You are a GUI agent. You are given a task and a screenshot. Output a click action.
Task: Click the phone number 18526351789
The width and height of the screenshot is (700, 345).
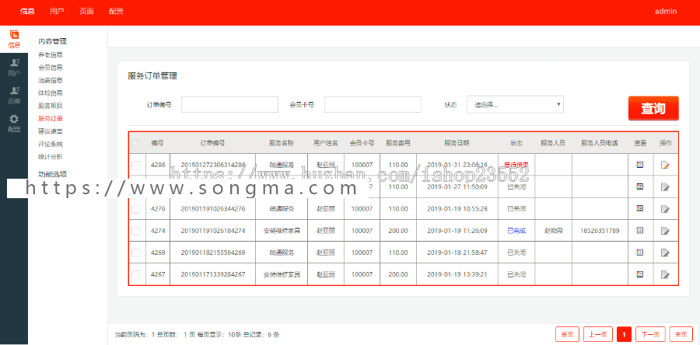(x=600, y=231)
